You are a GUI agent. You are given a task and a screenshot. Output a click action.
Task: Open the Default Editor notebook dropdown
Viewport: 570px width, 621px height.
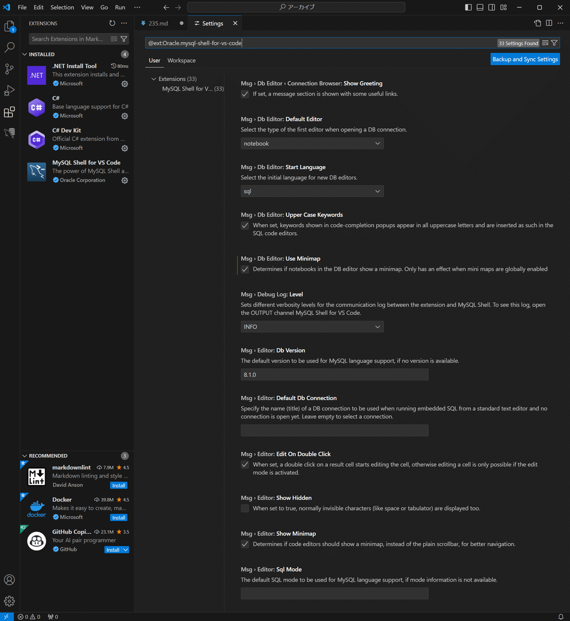(x=312, y=143)
